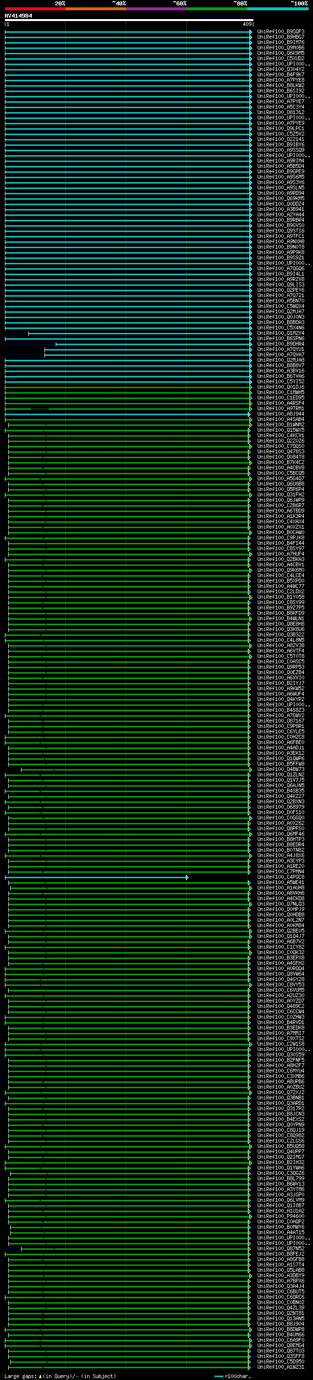This screenshot has height=1380, width=313.
Task: Select the UniRef100_B4RVD1 label
Action: 280,1022
